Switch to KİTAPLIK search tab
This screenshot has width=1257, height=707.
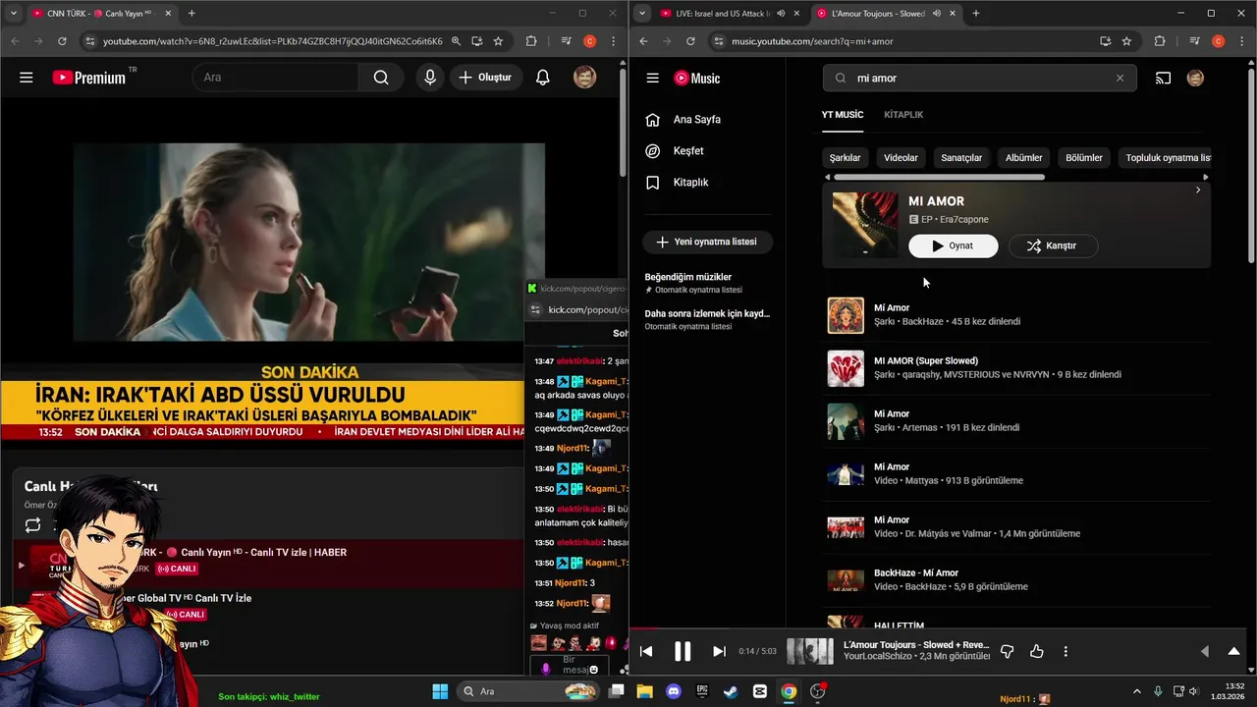click(x=903, y=115)
